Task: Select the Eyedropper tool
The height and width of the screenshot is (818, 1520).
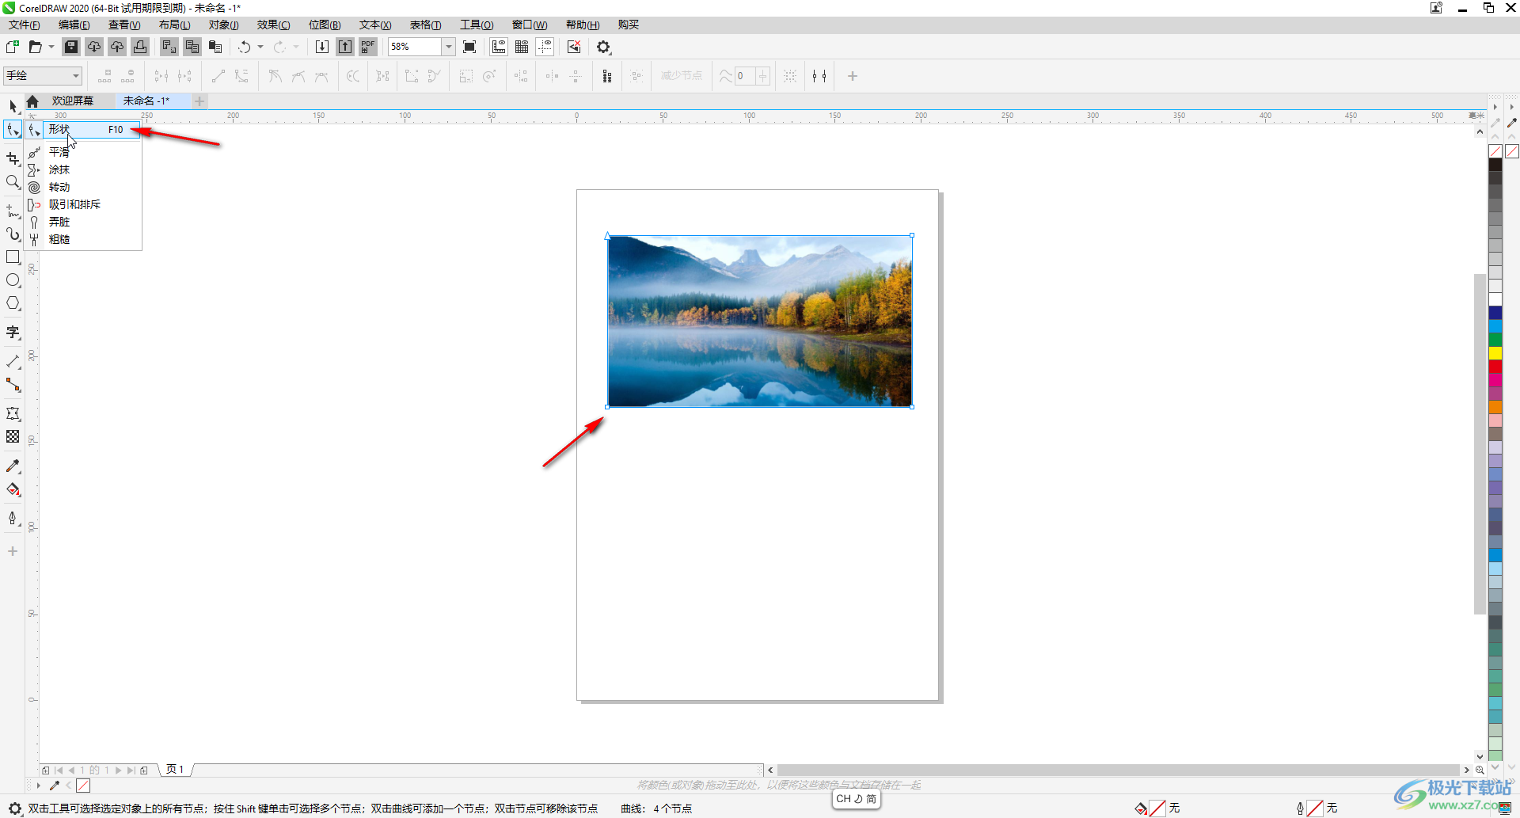Action: [13, 466]
